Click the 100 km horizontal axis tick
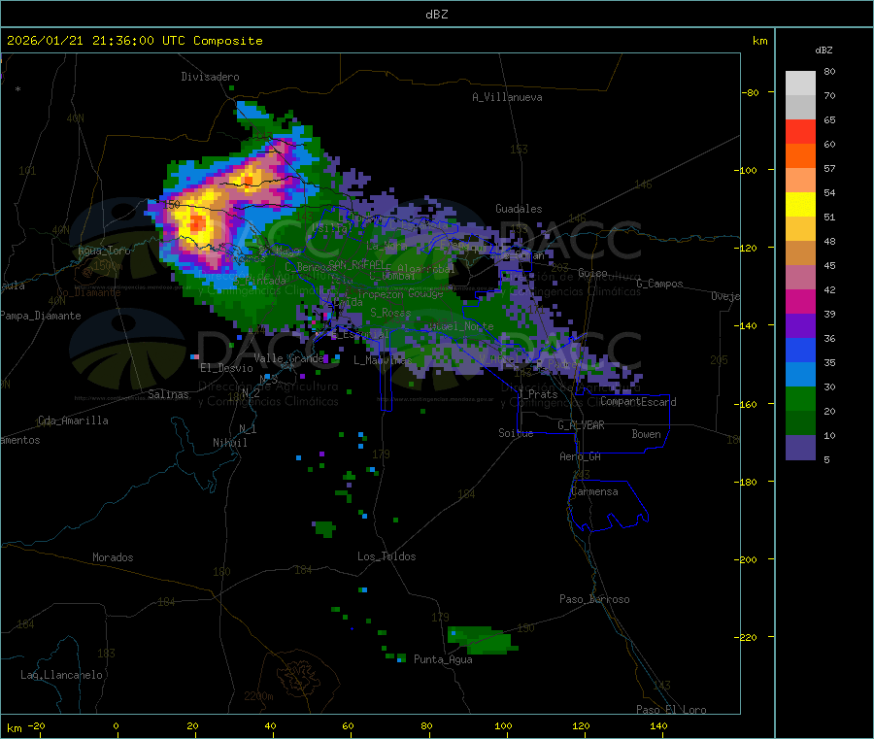The height and width of the screenshot is (739, 874). pos(503,725)
